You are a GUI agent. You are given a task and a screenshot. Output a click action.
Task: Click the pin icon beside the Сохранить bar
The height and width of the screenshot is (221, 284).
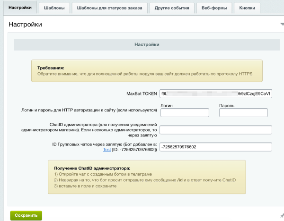pos(282,215)
